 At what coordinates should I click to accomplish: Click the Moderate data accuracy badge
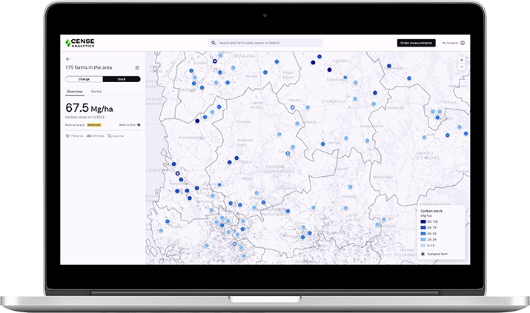(x=94, y=125)
